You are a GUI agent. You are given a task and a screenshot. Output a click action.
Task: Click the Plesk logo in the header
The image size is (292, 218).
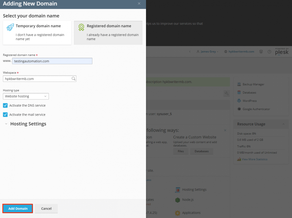[282, 51]
